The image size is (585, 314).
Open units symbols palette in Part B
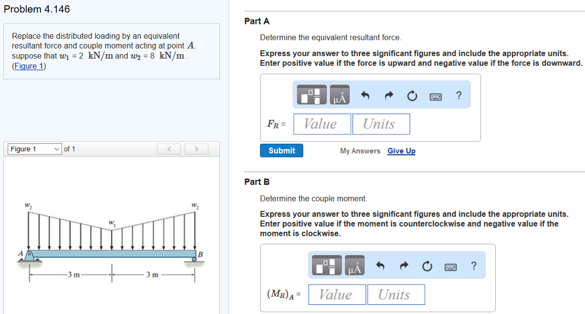pyautogui.click(x=353, y=266)
